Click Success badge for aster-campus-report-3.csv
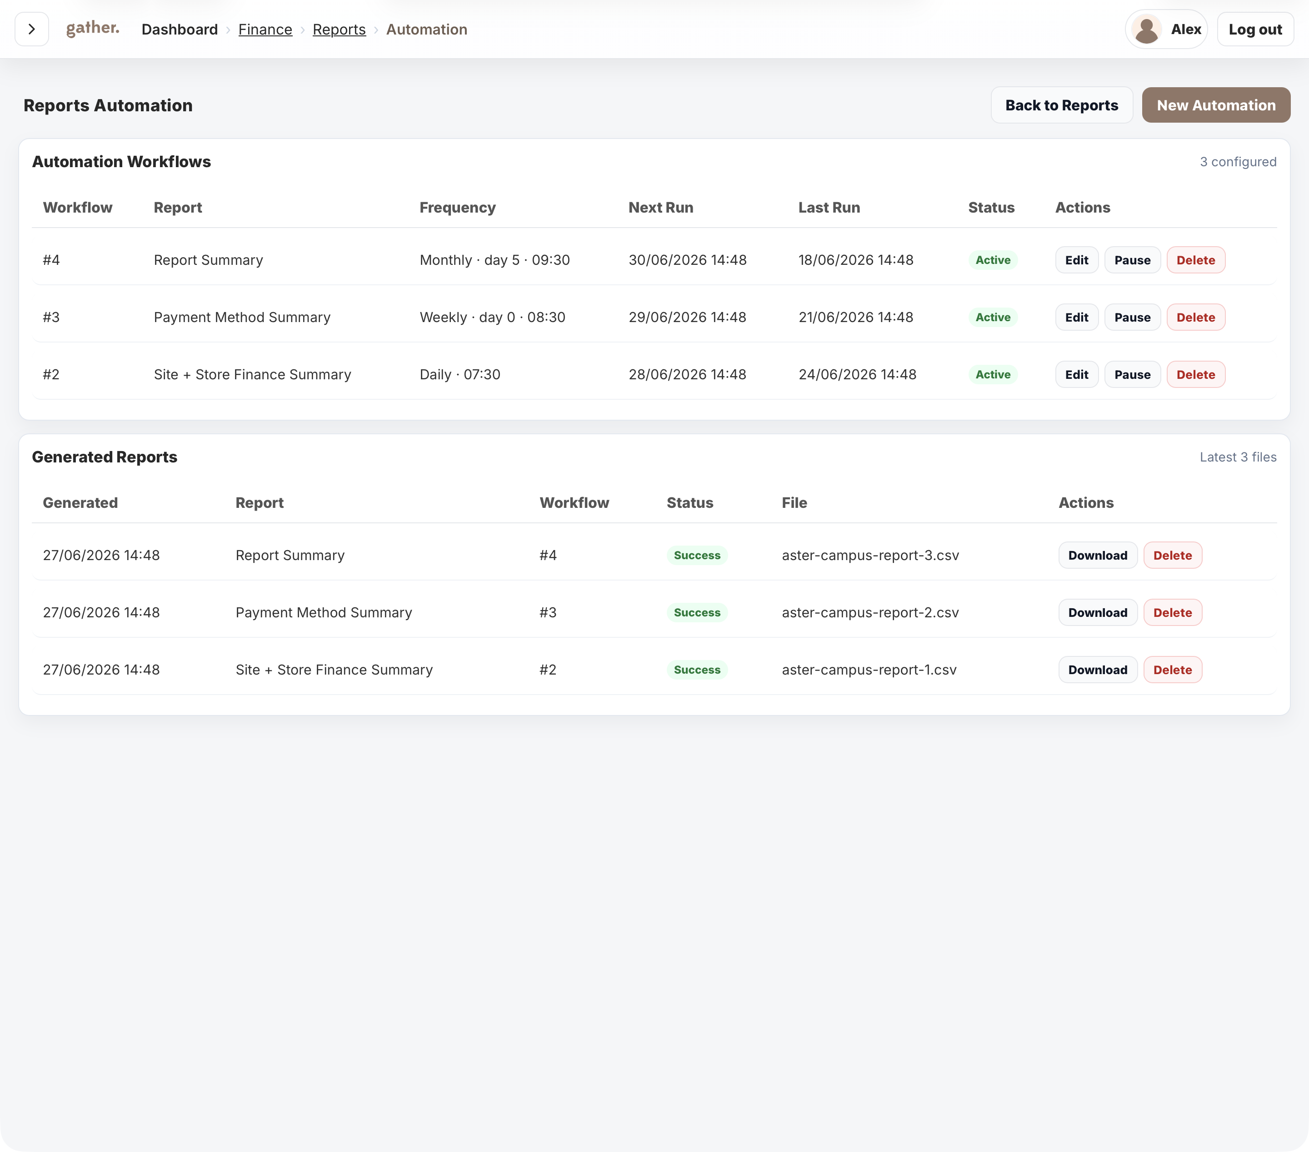 [697, 556]
